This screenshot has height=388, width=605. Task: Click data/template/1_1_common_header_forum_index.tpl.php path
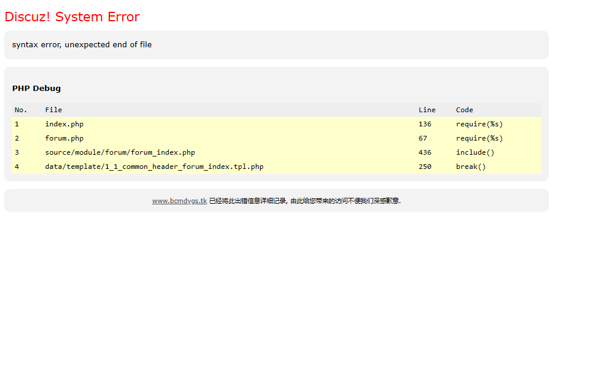coord(154,167)
